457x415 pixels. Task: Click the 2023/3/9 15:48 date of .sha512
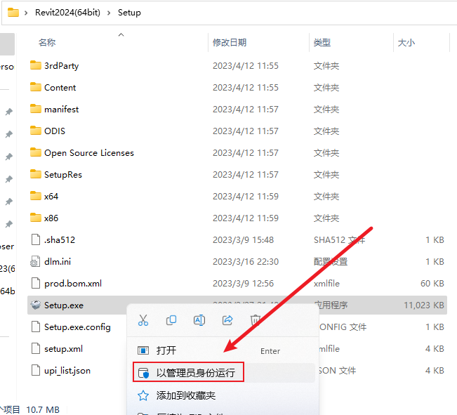244,239
